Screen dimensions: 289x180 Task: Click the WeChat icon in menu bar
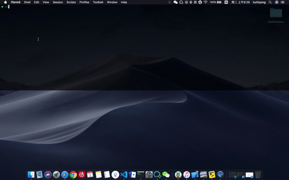point(175,2)
